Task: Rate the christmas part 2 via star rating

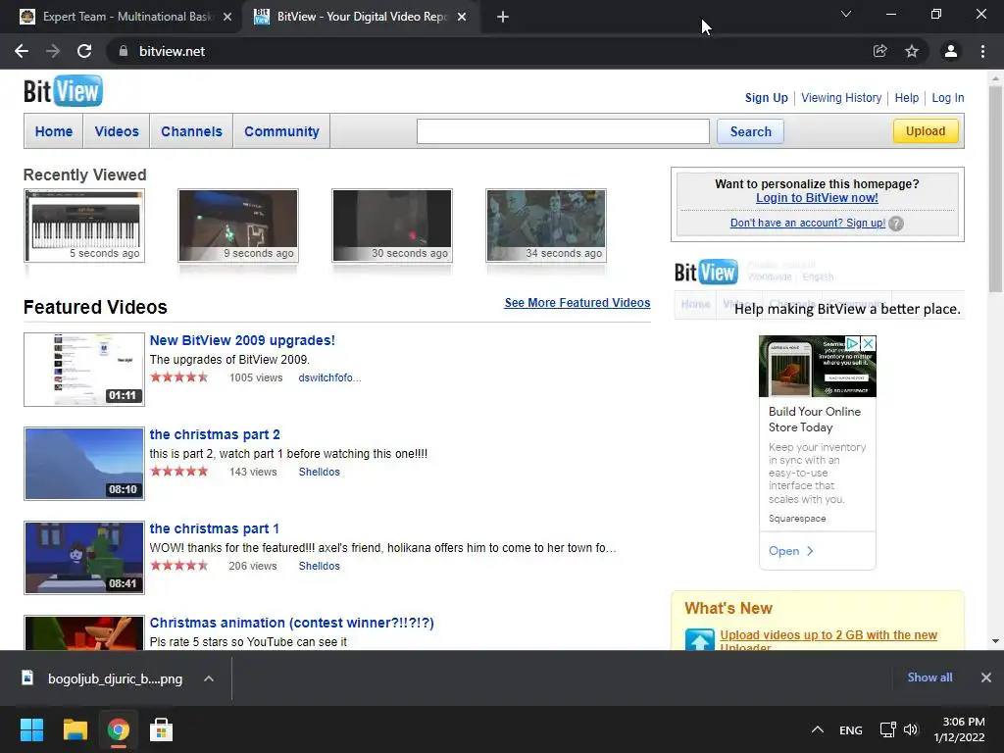Action: coord(179,472)
